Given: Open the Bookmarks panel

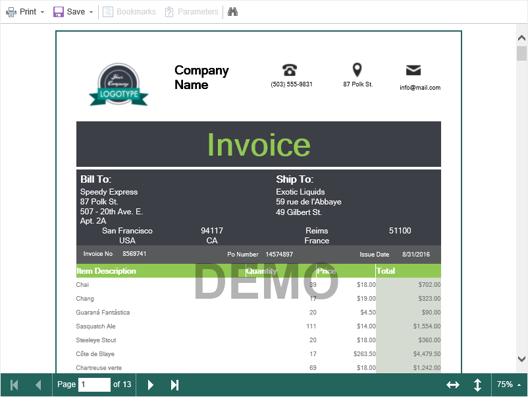Looking at the screenshot, I should 129,12.
